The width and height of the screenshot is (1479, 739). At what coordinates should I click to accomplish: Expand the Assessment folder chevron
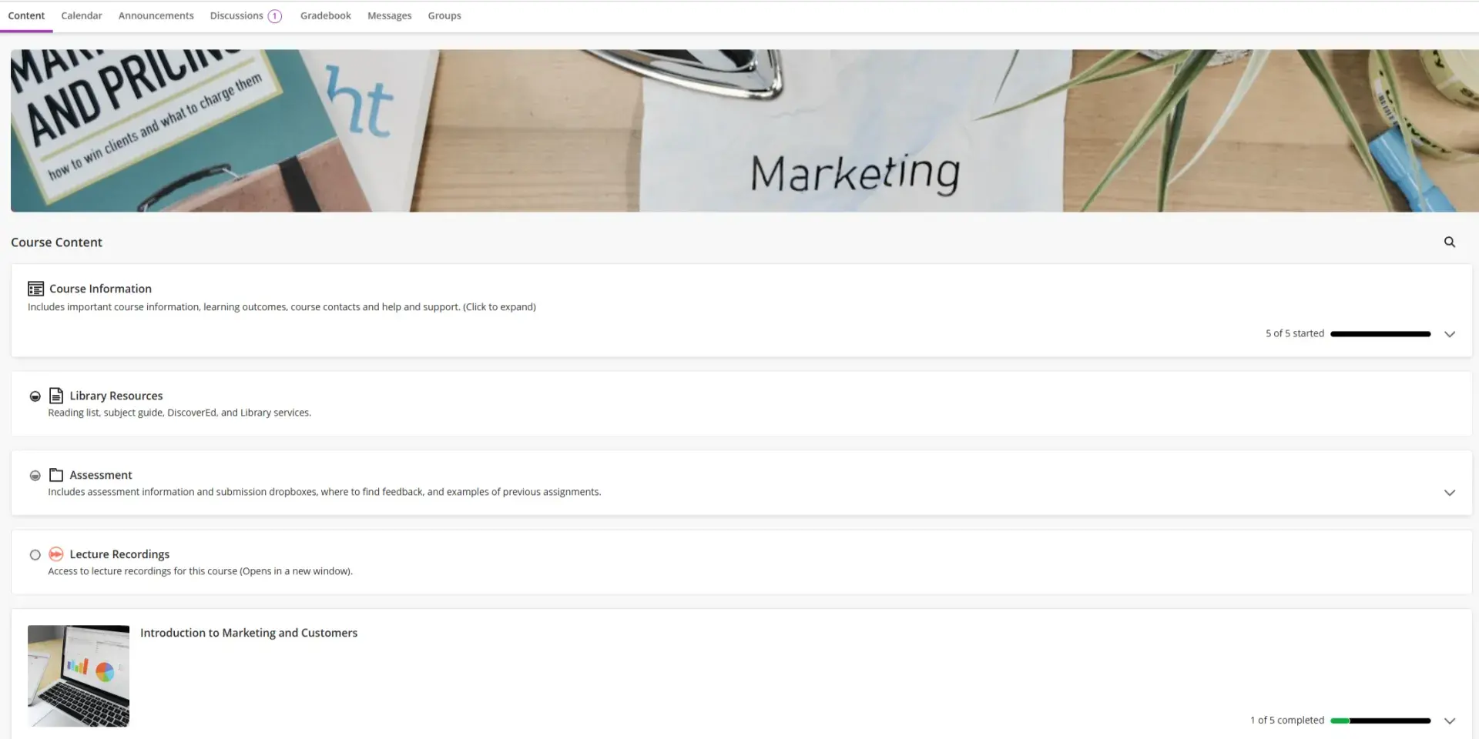point(1449,493)
